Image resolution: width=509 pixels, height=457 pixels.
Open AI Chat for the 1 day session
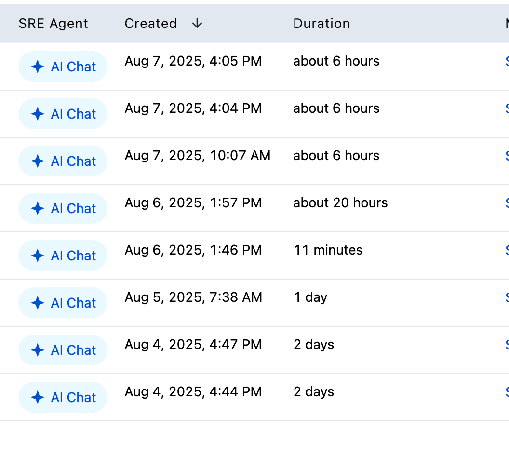(63, 303)
